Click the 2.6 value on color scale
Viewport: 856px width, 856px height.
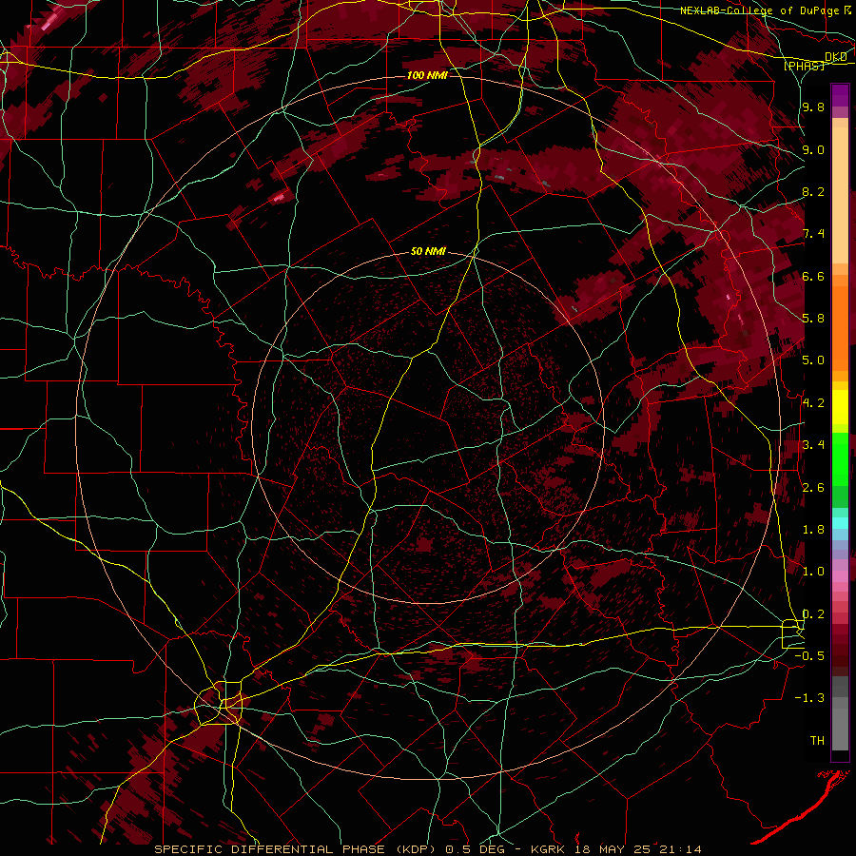tap(813, 488)
